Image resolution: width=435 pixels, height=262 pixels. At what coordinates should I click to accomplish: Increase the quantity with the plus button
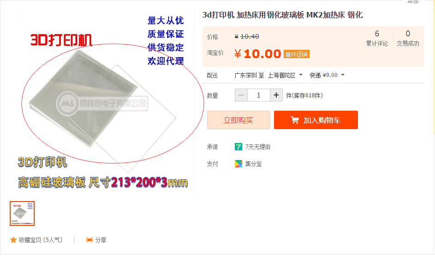(276, 95)
